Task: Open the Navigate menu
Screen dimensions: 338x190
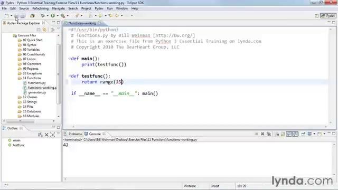Action: pyautogui.click(x=59, y=8)
